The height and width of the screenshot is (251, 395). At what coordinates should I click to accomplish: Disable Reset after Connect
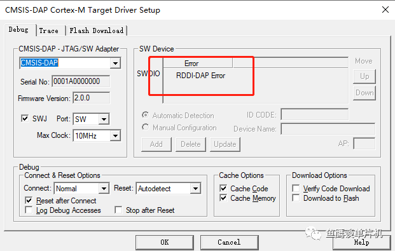tap(29, 200)
